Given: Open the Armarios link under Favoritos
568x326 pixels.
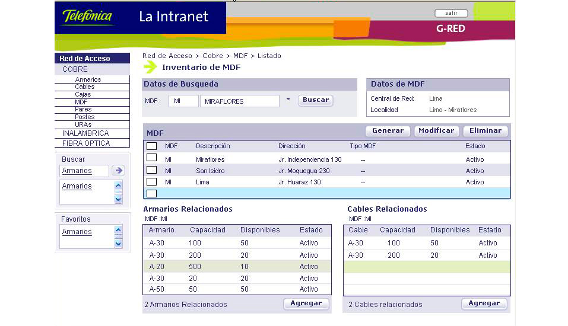Looking at the screenshot, I should point(77,232).
